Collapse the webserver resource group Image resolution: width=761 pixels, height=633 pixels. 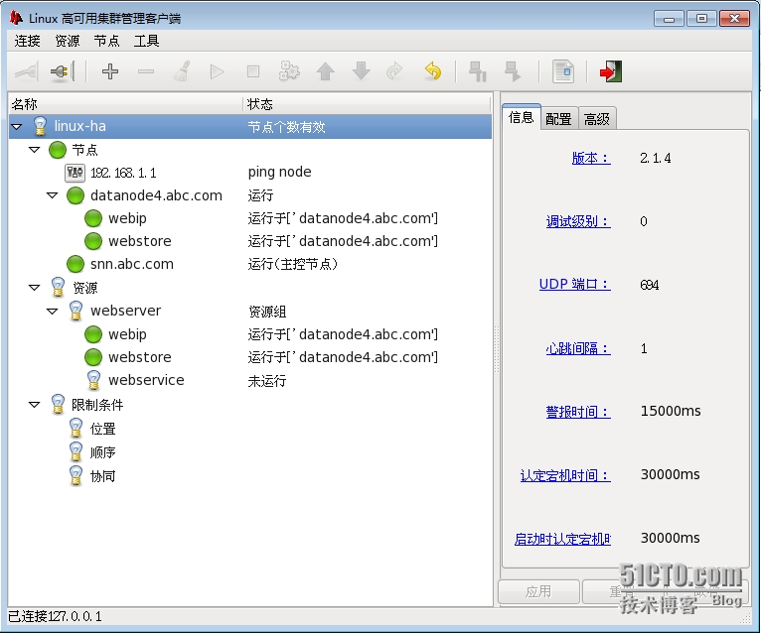(x=53, y=312)
